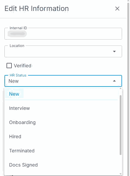Click scroll-up arrow of the status list
The width and height of the screenshot is (130, 176).
pyautogui.click(x=121, y=89)
